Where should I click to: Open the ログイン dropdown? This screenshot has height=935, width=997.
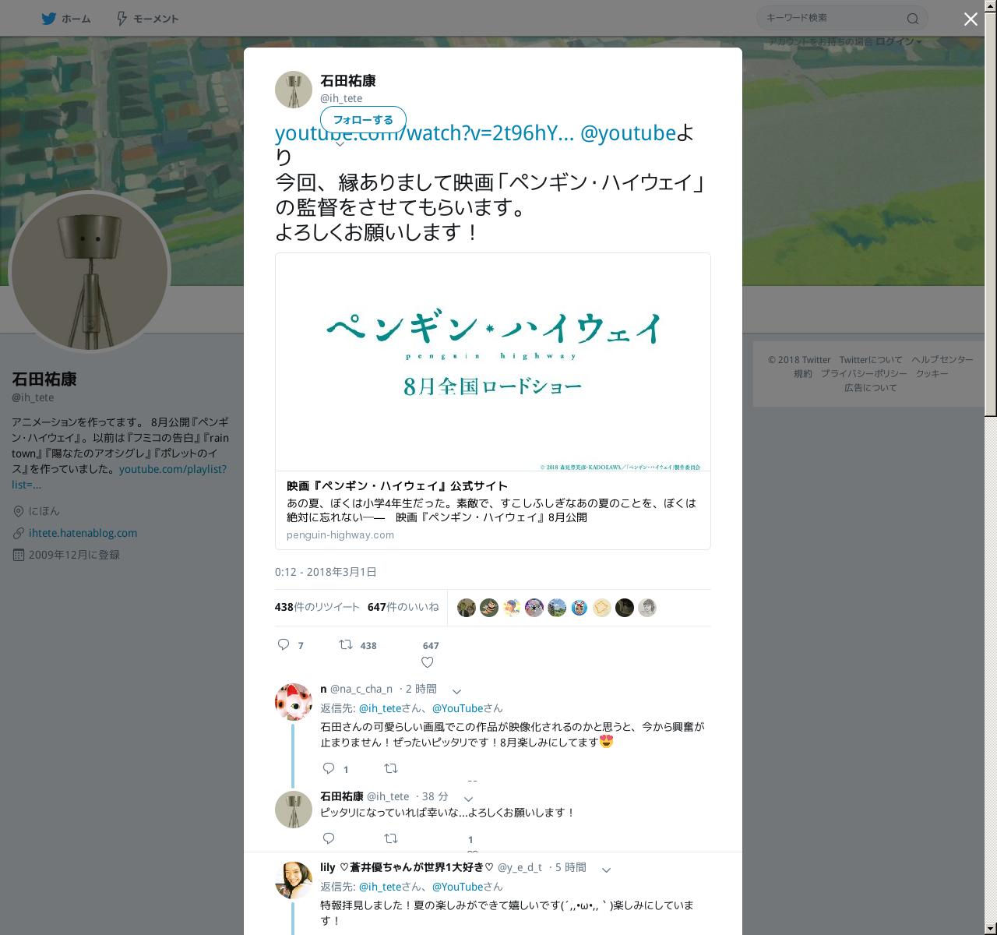[x=898, y=41]
